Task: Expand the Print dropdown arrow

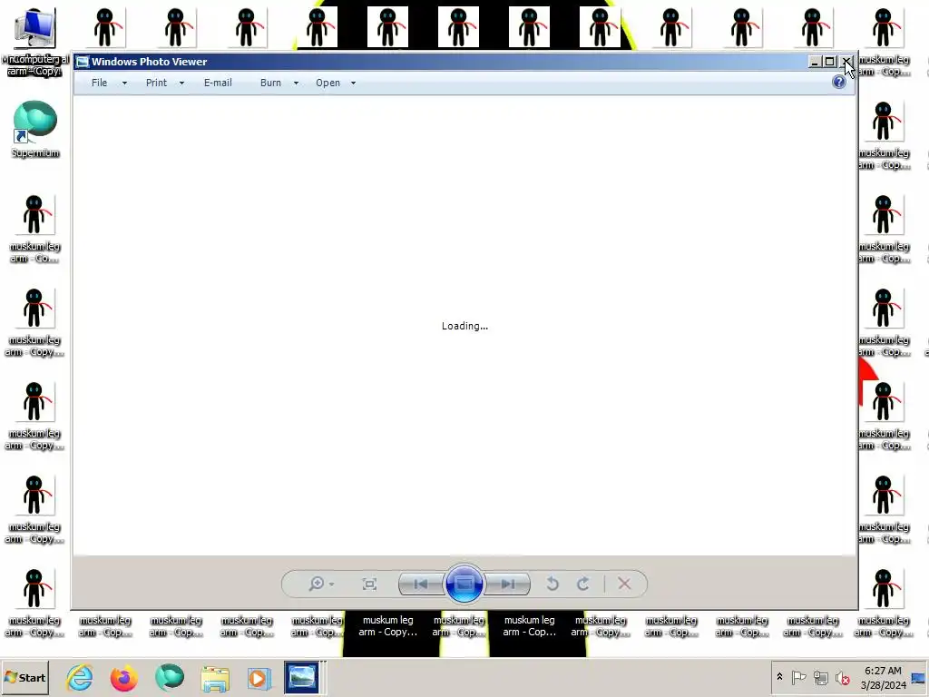Action: click(x=181, y=83)
